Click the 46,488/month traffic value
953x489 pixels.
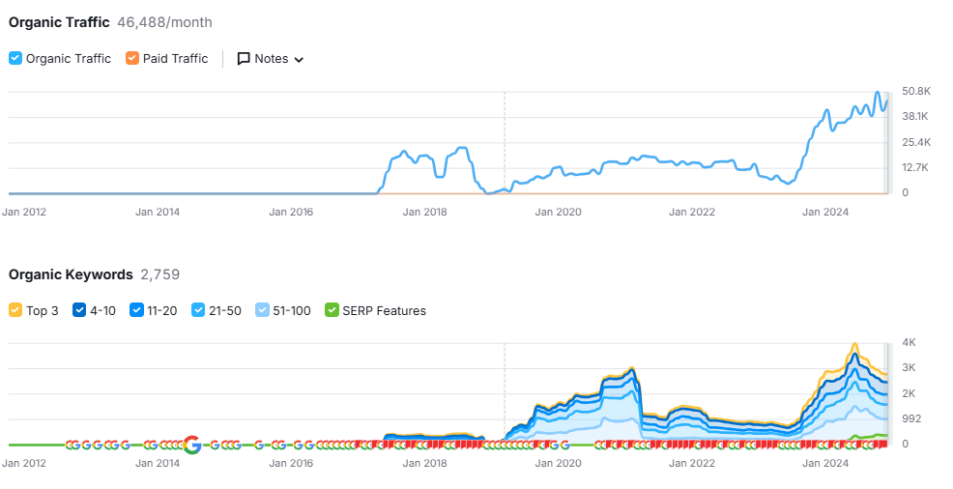tap(164, 22)
